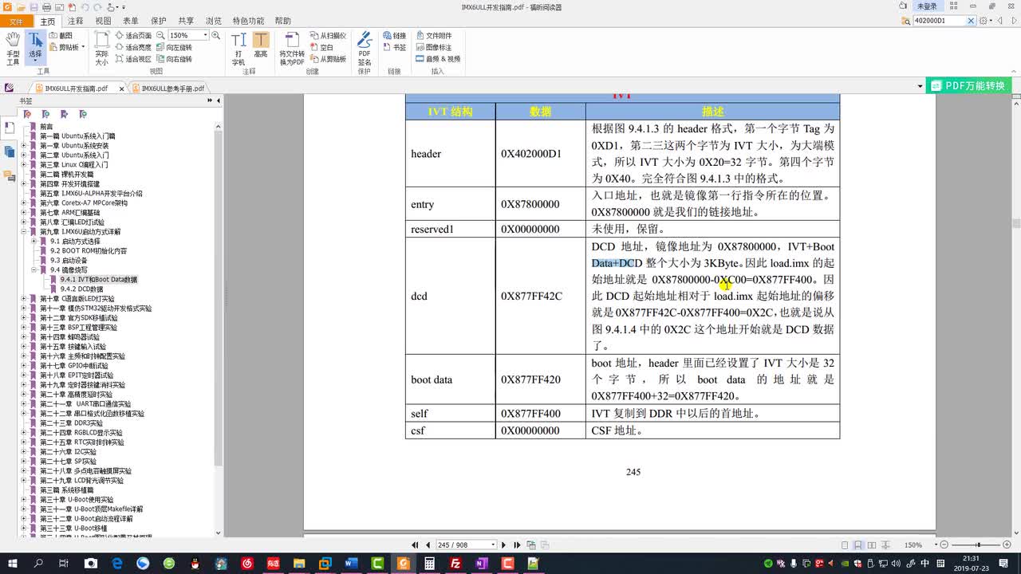The height and width of the screenshot is (574, 1021).
Task: Choose Fit Page (适合页面)
Action: click(x=133, y=35)
